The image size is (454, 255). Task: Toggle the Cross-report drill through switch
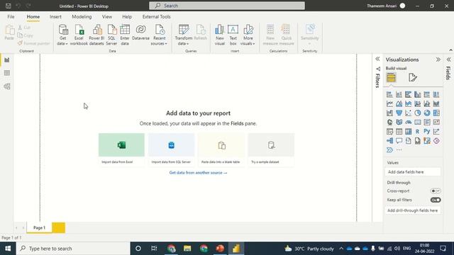436,191
